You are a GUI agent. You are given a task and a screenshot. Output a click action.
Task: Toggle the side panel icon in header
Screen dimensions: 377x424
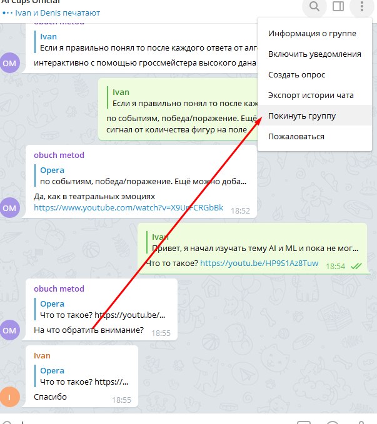tap(338, 6)
